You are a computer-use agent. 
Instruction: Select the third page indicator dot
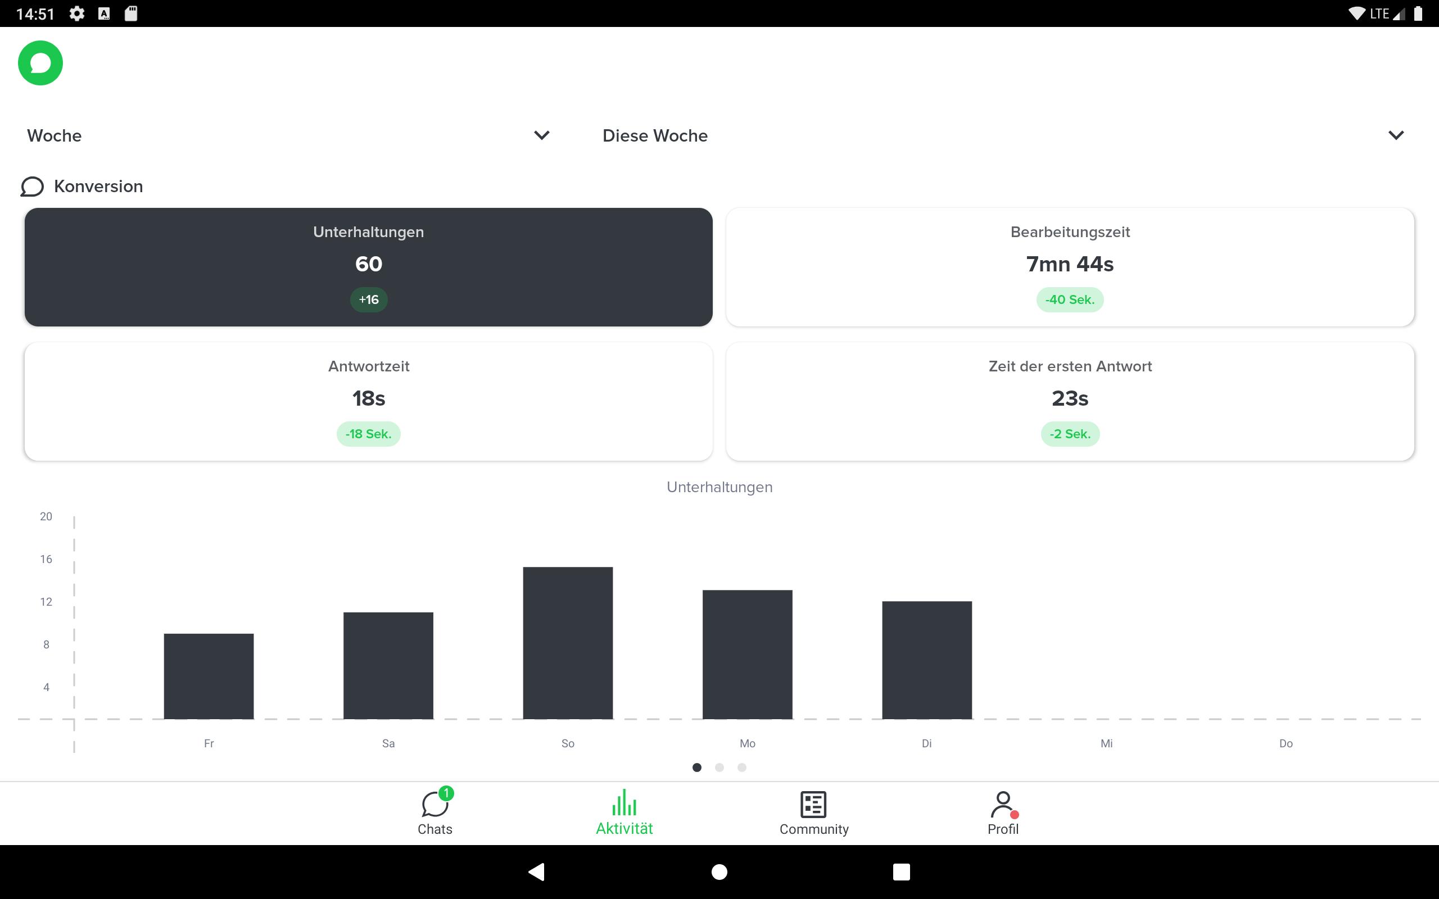[742, 768]
